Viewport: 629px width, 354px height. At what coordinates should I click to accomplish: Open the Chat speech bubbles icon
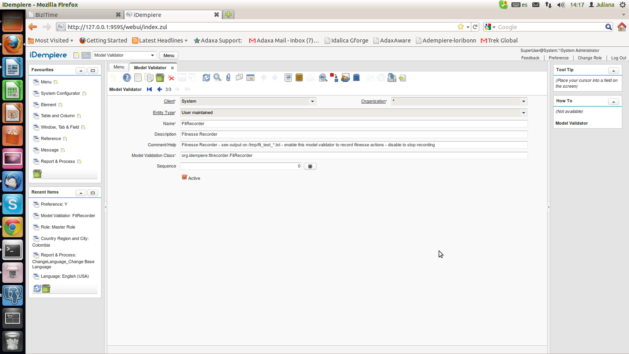click(x=240, y=78)
